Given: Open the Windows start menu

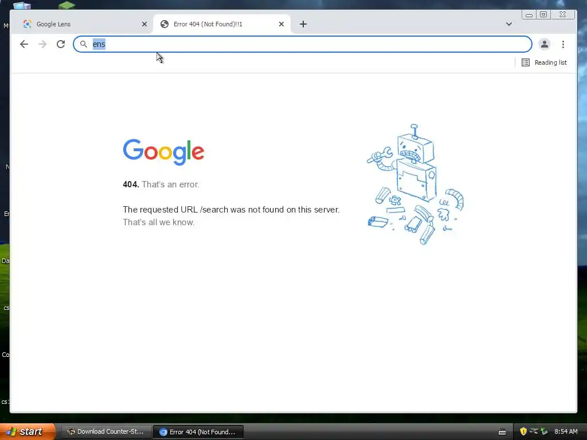Looking at the screenshot, I should click(28, 431).
